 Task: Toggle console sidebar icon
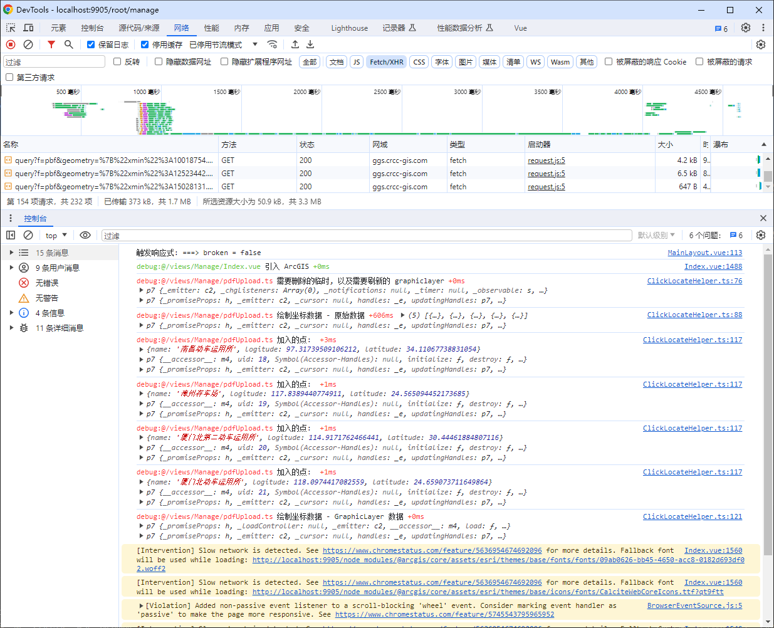click(11, 235)
